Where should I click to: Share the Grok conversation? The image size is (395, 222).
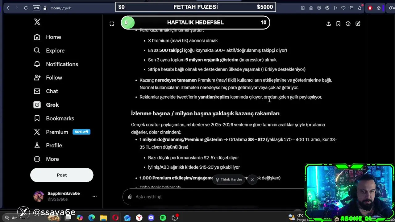(x=329, y=24)
